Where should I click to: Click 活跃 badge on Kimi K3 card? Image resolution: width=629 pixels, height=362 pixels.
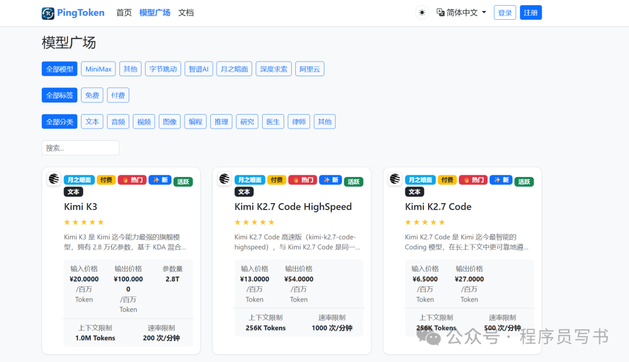183,182
